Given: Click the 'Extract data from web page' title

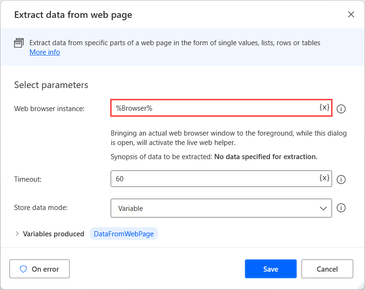Looking at the screenshot, I should (73, 15).
